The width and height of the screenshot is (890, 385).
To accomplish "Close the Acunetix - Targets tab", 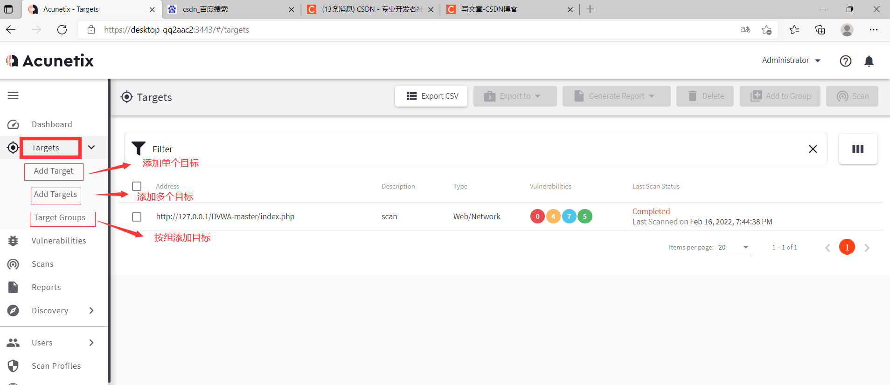I will (152, 9).
